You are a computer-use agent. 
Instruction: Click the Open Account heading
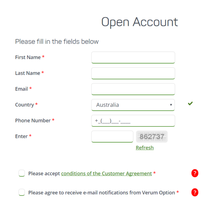[x=140, y=22]
